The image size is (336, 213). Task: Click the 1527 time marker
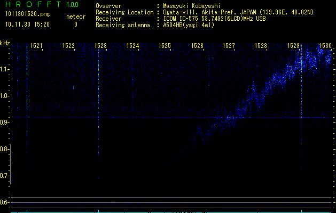coord(229,45)
